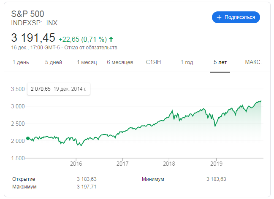Image resolution: width=274 pixels, height=199 pixels.
Task: Click the 2018 label on chart axis
Action: click(x=169, y=164)
